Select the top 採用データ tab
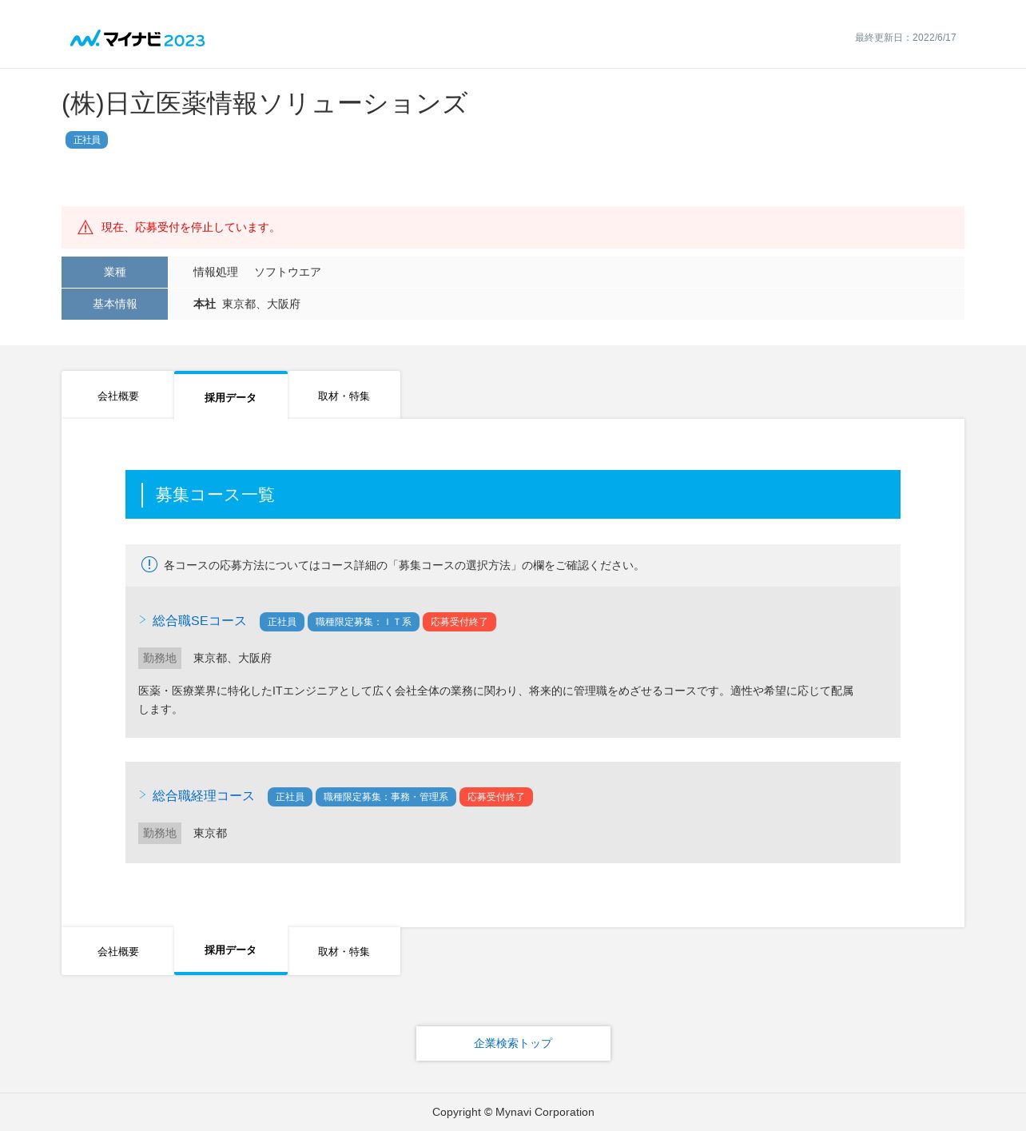 pos(231,396)
